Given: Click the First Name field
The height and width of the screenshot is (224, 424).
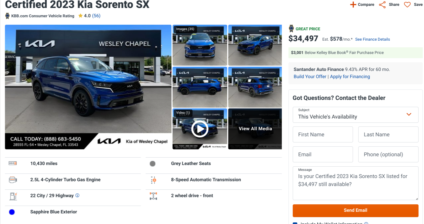Looking at the screenshot, I should [323, 134].
